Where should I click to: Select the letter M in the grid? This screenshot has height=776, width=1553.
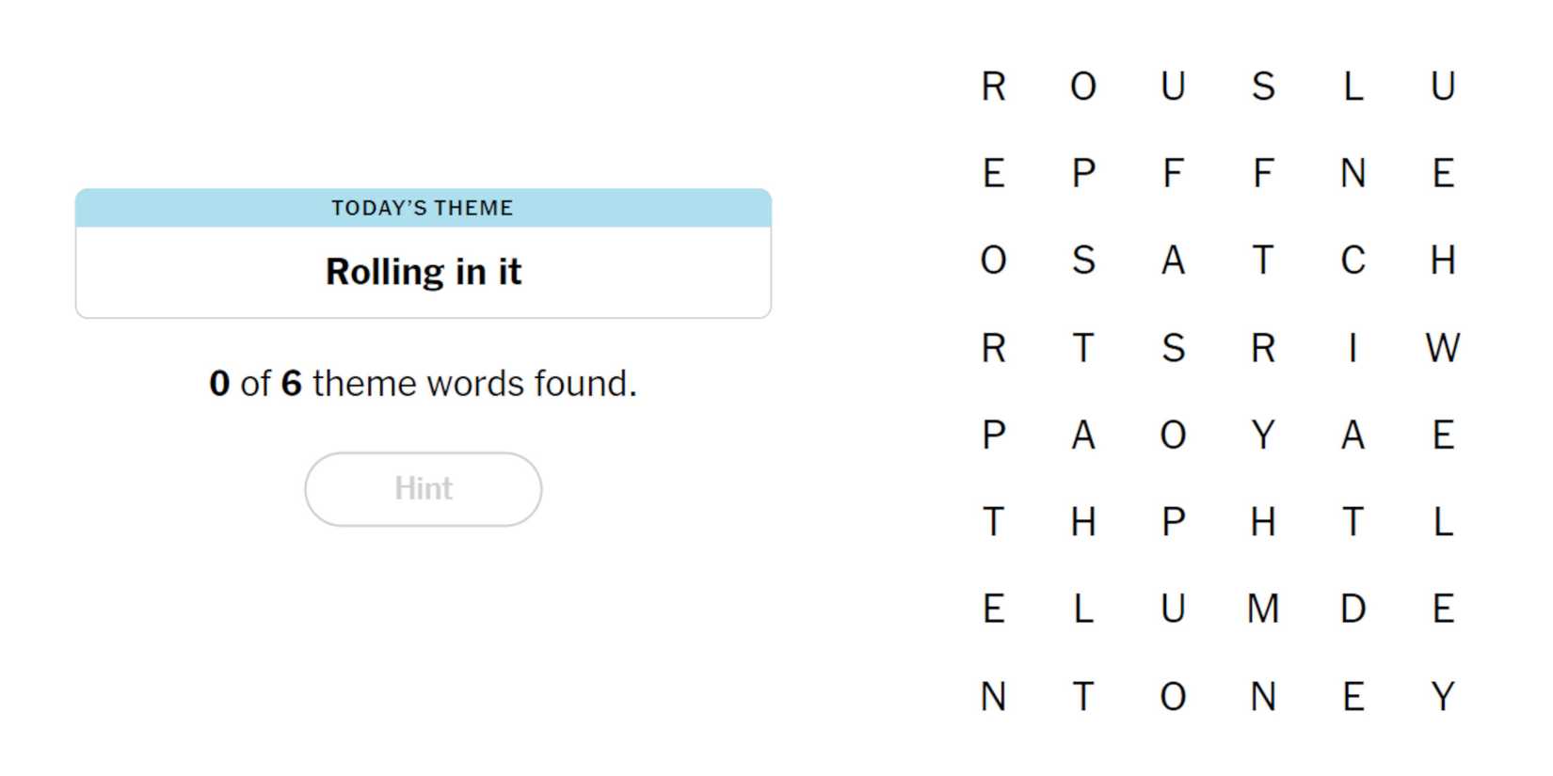pos(1263,610)
